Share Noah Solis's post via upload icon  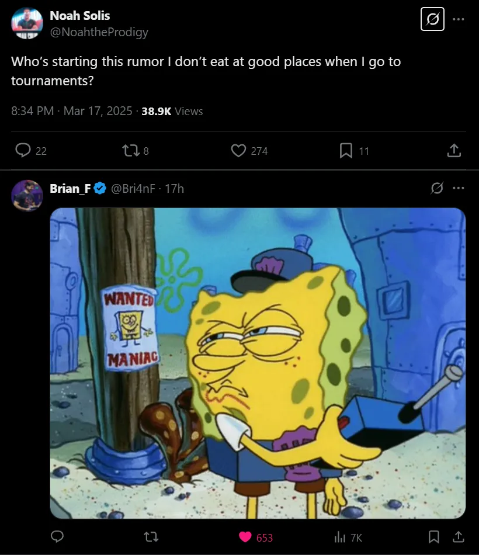tap(453, 151)
